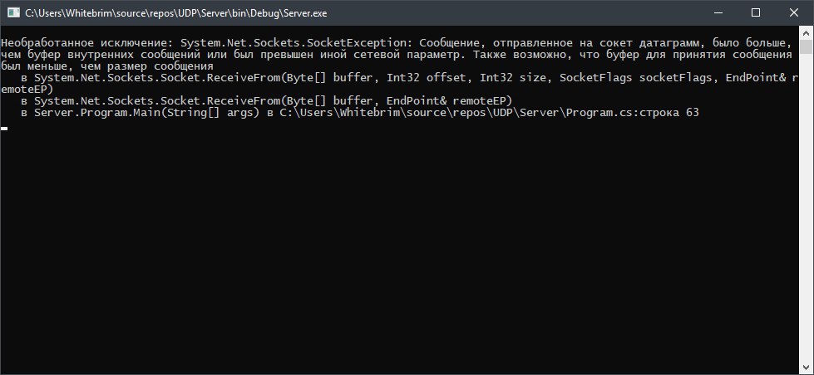Close the Server.exe console window
The image size is (814, 375).
[x=794, y=13]
